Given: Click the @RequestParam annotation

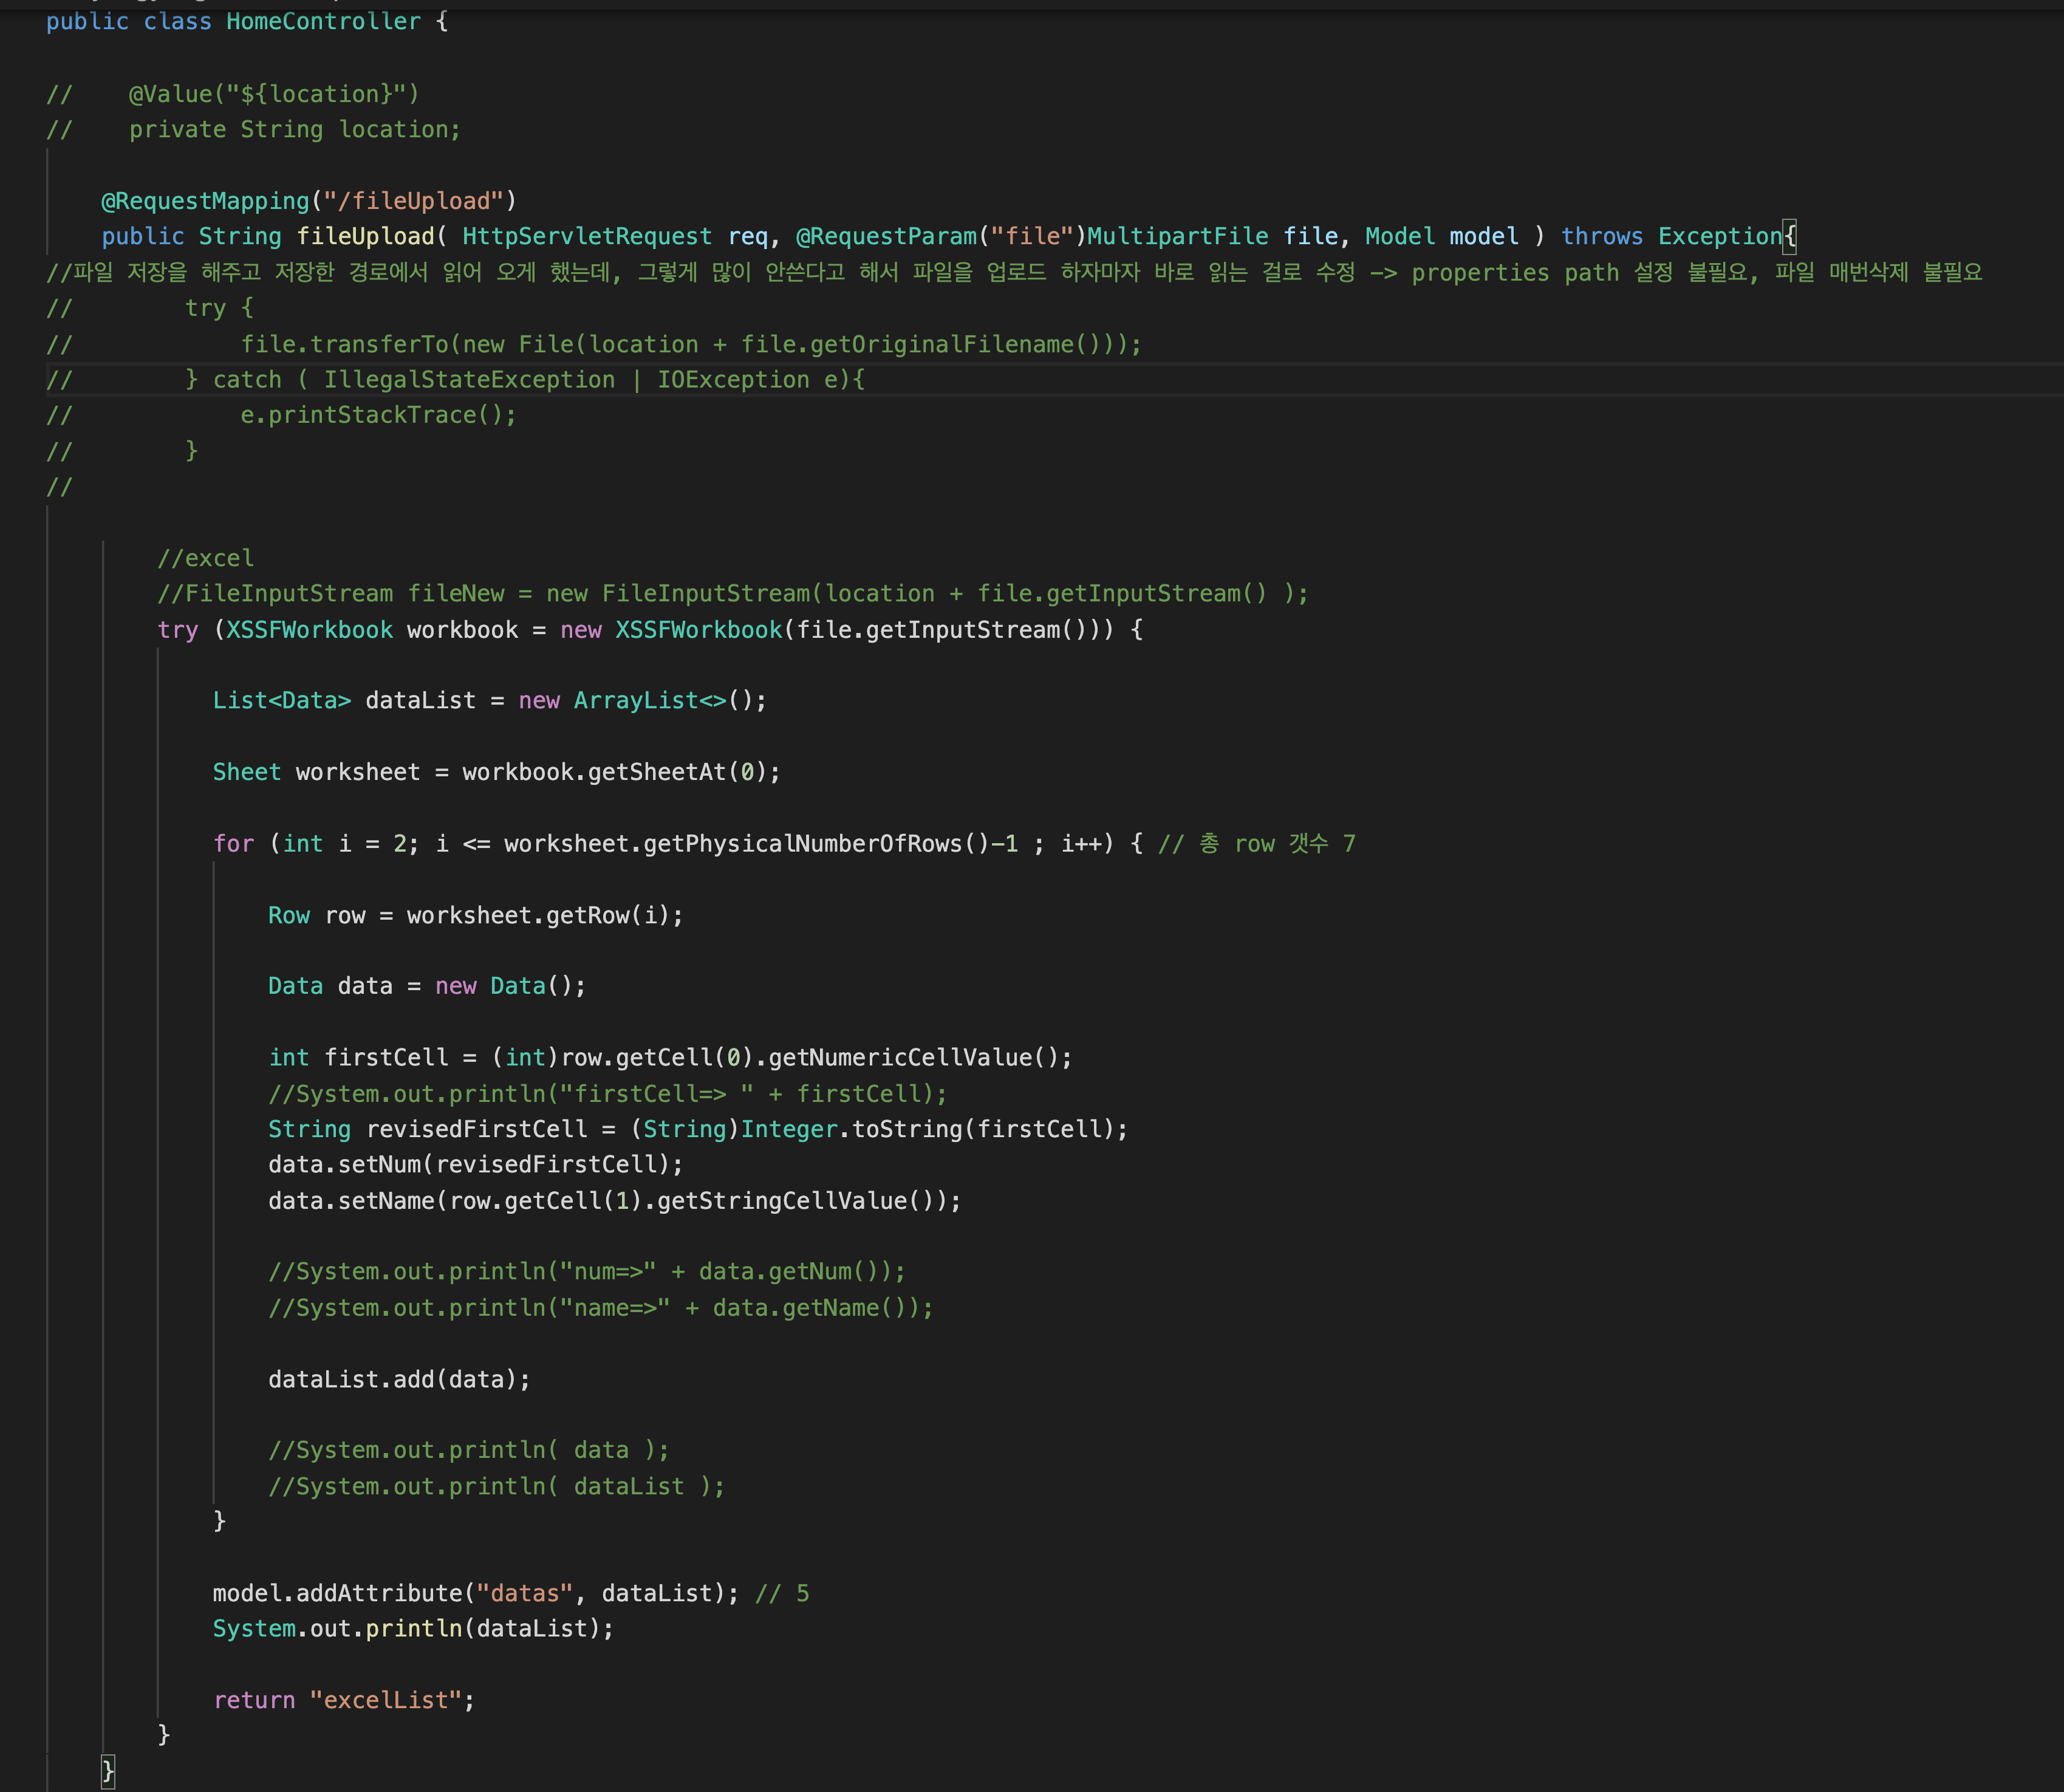Looking at the screenshot, I should pyautogui.click(x=885, y=236).
